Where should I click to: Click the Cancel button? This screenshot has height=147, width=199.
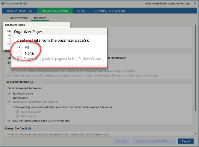(186, 141)
